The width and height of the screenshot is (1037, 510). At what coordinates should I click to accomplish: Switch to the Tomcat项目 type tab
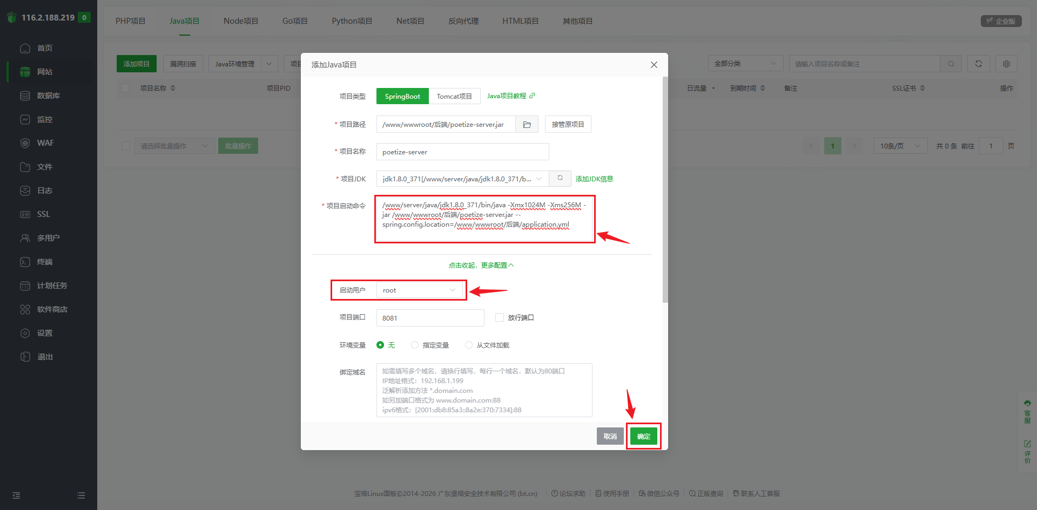tap(454, 97)
